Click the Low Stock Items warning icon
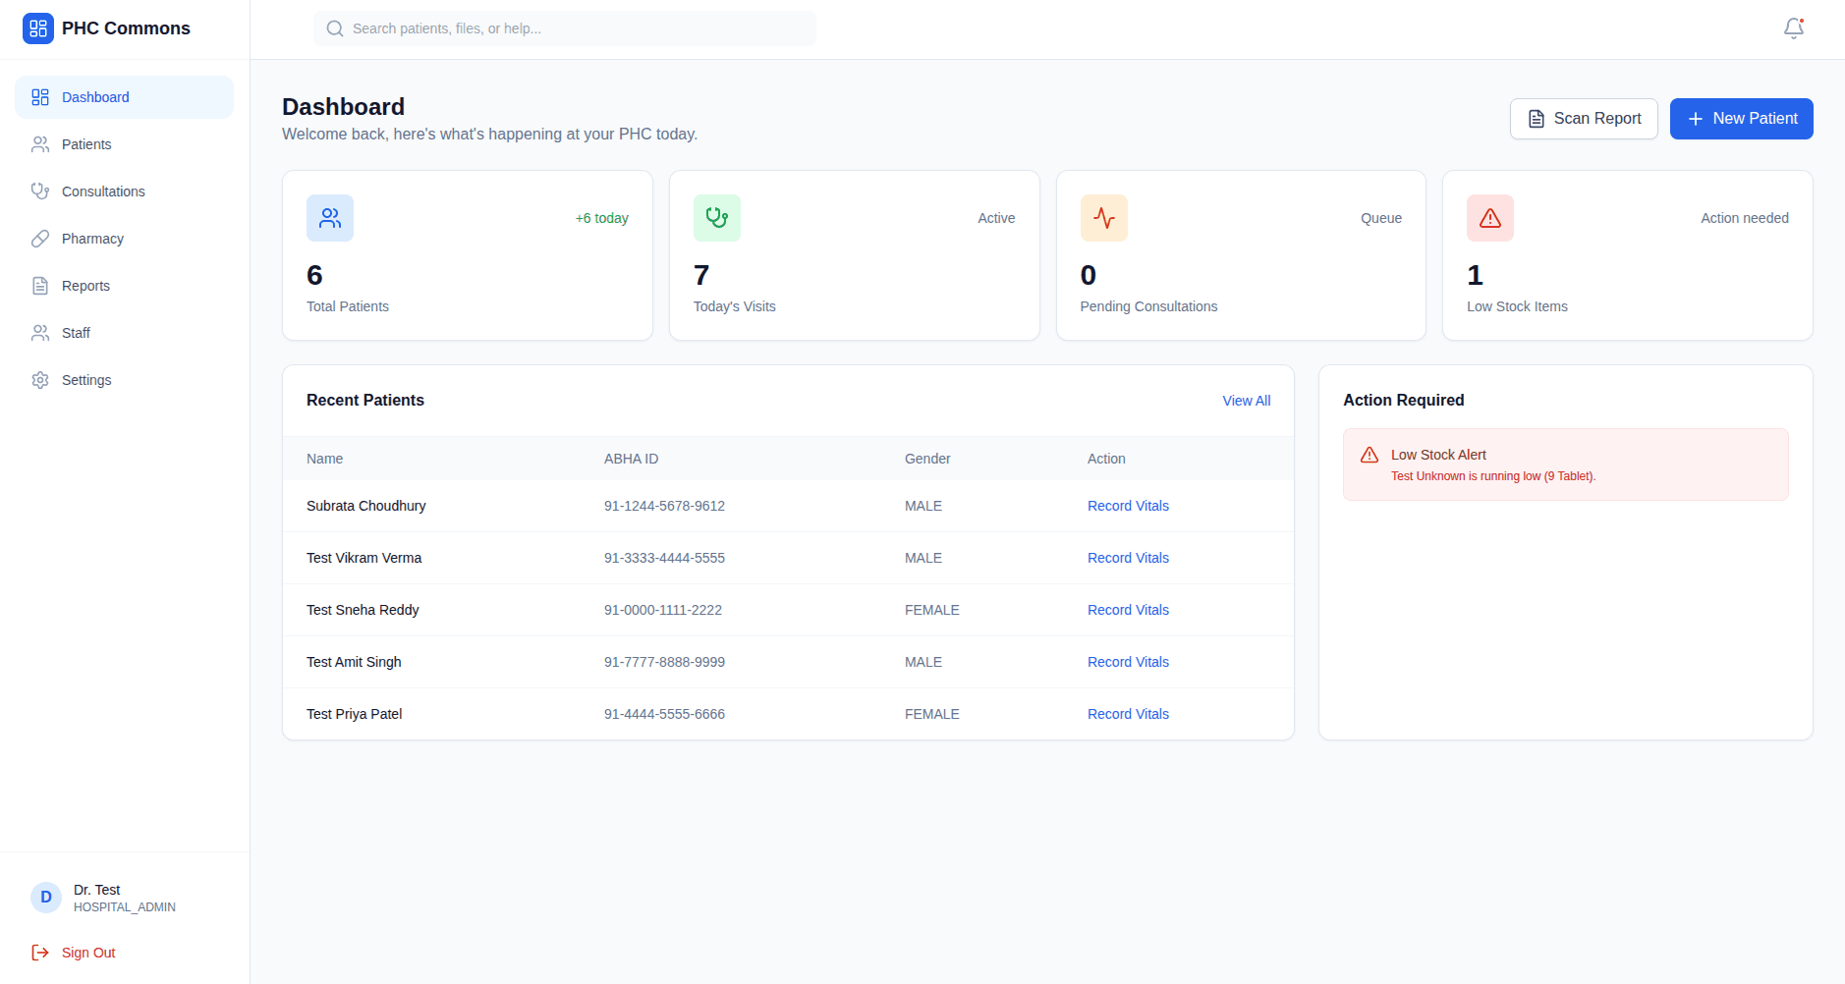This screenshot has height=984, width=1845. [1489, 218]
